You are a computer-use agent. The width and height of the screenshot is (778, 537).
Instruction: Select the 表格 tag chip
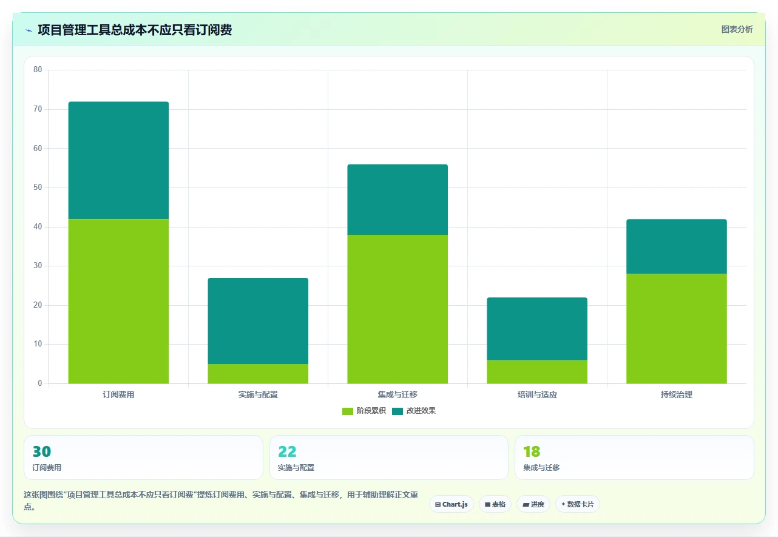pyautogui.click(x=495, y=504)
